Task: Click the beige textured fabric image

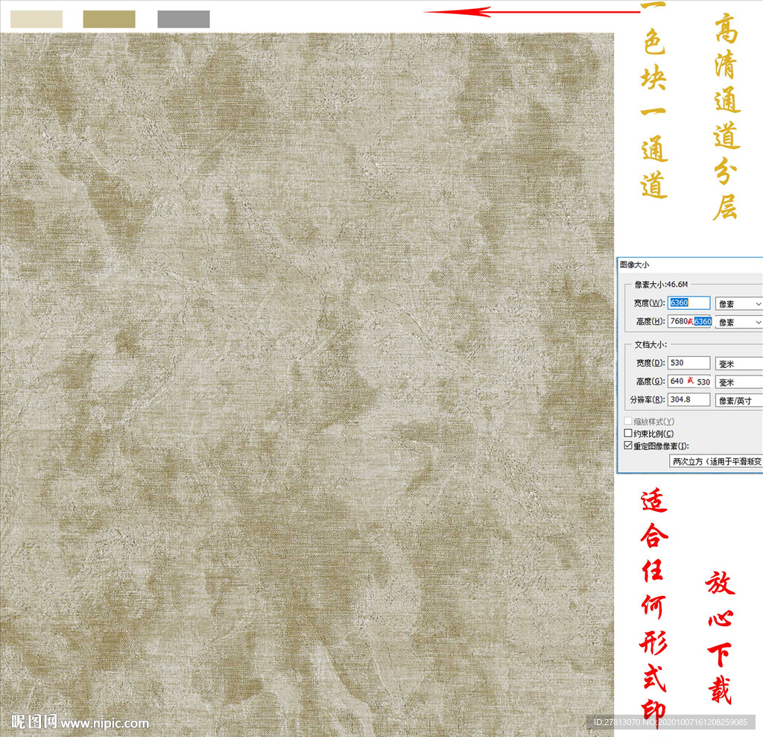Action: tap(307, 373)
